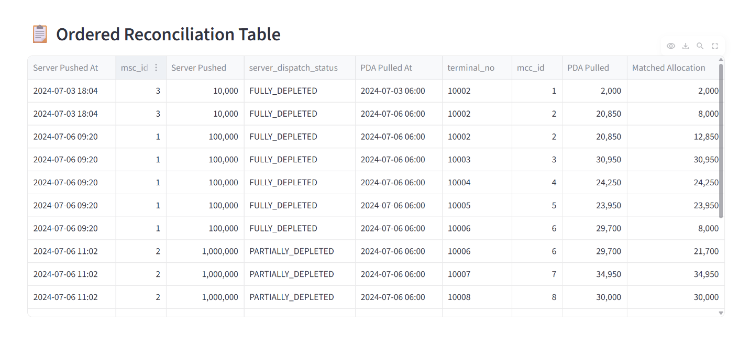
Task: Click the Matched Allocation column header
Action: (672, 68)
